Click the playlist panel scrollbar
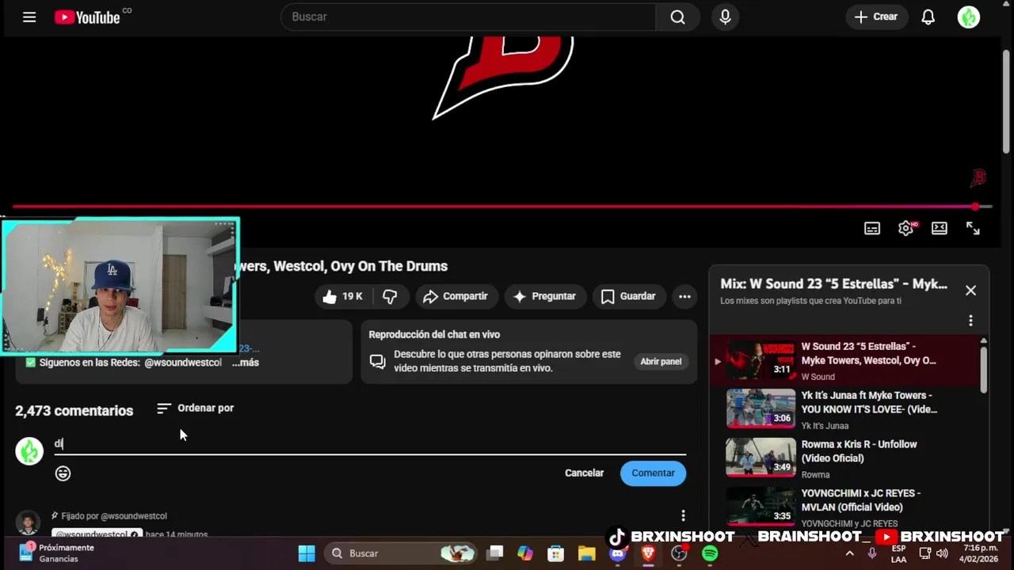This screenshot has width=1014, height=570. click(x=984, y=368)
